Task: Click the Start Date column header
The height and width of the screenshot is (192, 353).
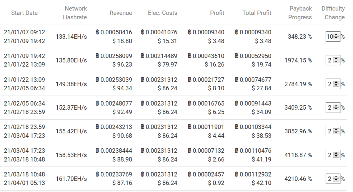Action: [x=24, y=13]
